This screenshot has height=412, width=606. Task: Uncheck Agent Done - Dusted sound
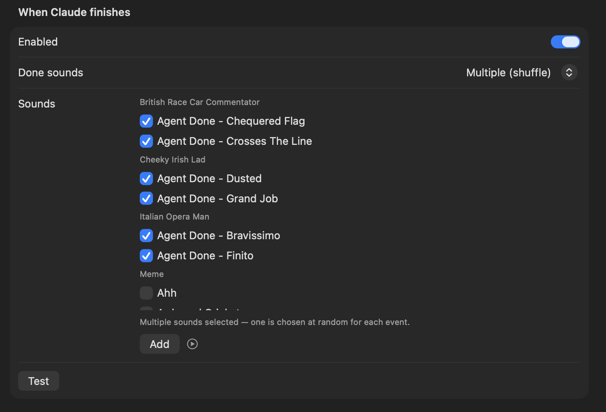tap(146, 179)
